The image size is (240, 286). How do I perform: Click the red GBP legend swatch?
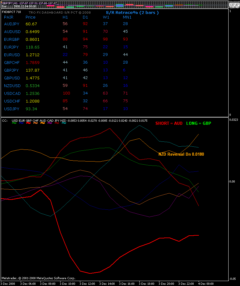coord(28,123)
